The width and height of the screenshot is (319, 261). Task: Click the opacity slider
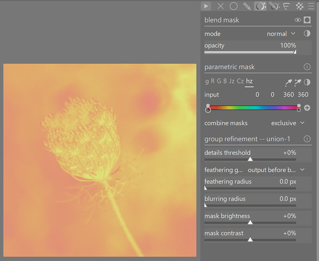(250, 52)
